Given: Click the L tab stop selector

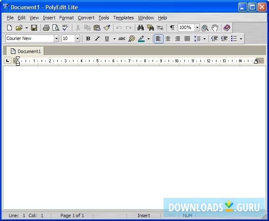Looking at the screenshot, I should [8, 61].
